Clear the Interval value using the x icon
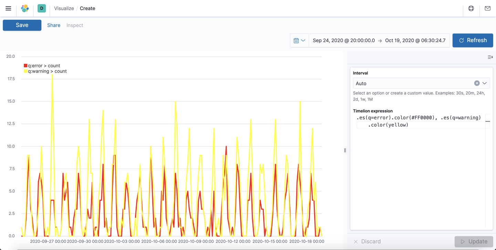The height and width of the screenshot is (250, 496). pos(477,83)
